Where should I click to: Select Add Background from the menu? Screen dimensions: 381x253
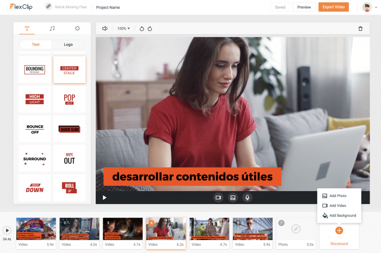click(339, 216)
